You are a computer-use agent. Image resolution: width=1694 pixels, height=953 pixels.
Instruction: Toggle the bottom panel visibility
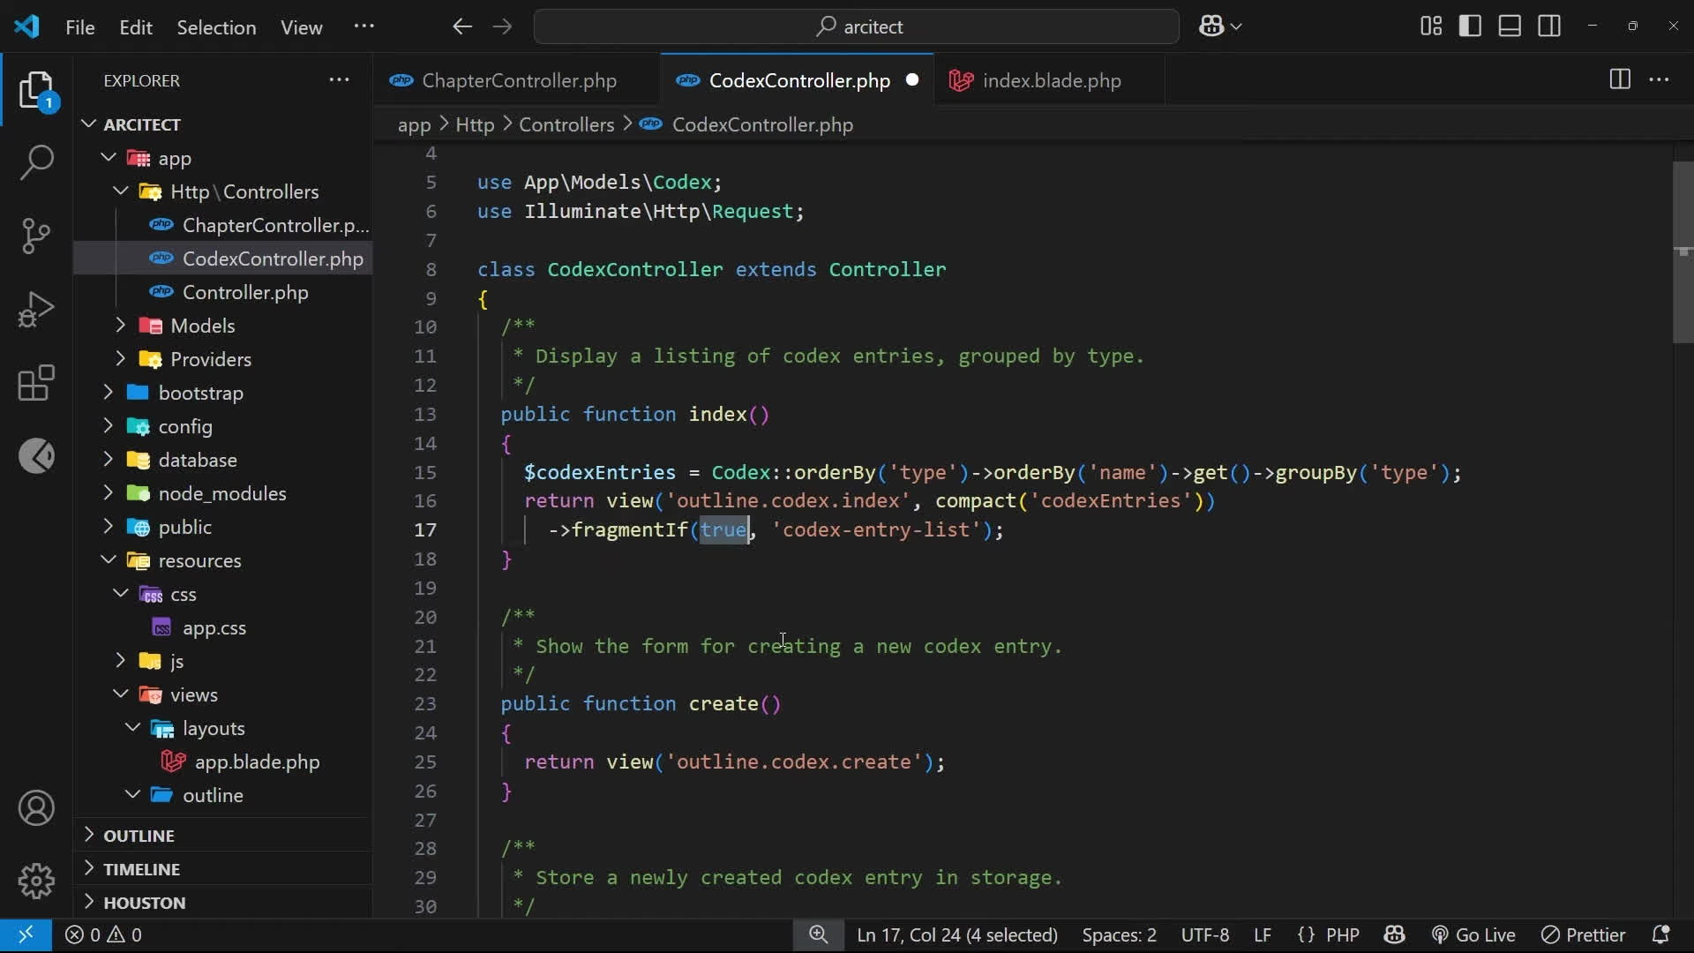coord(1510,26)
